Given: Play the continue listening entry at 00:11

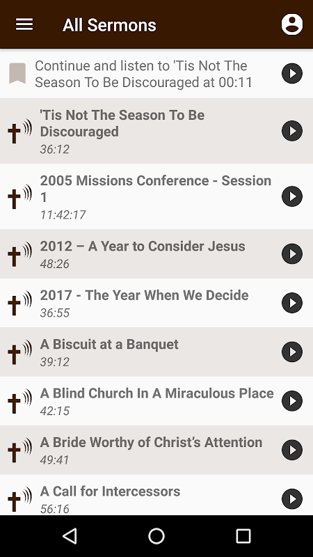Looking at the screenshot, I should [292, 74].
